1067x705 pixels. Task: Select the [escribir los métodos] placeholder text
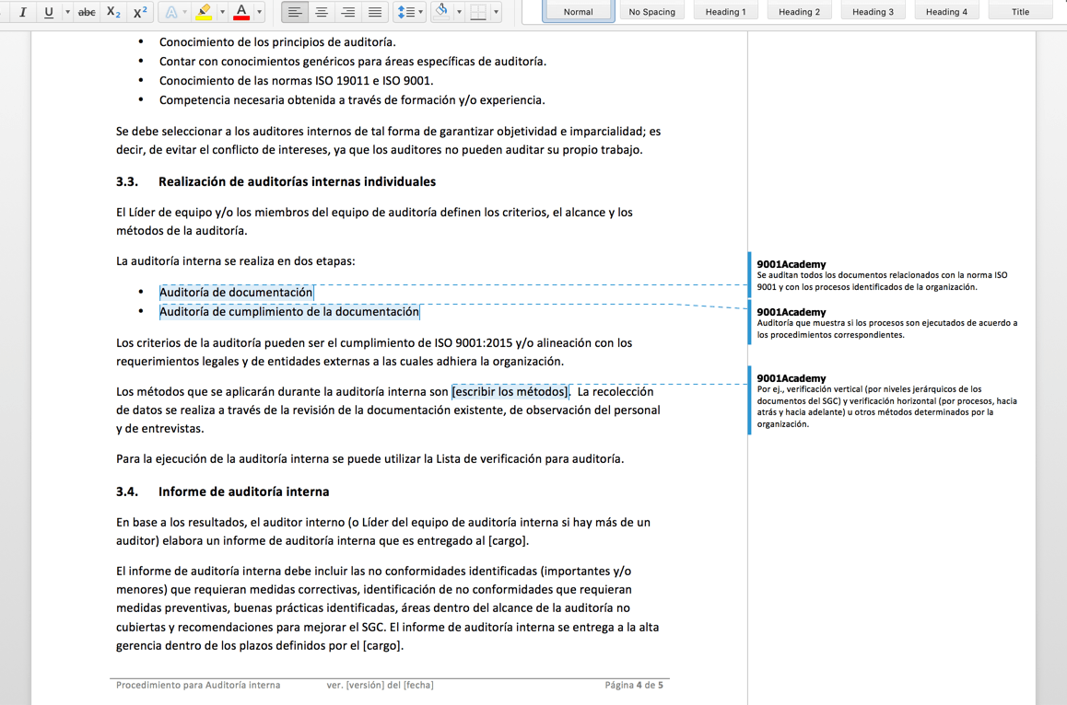509,391
